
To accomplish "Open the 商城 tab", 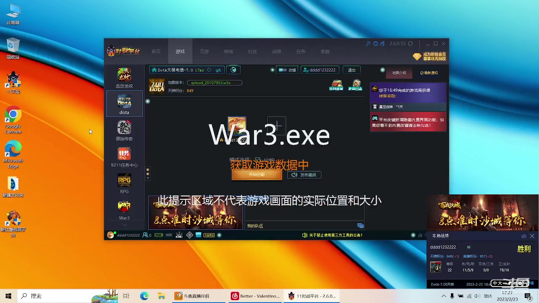I will point(229,51).
